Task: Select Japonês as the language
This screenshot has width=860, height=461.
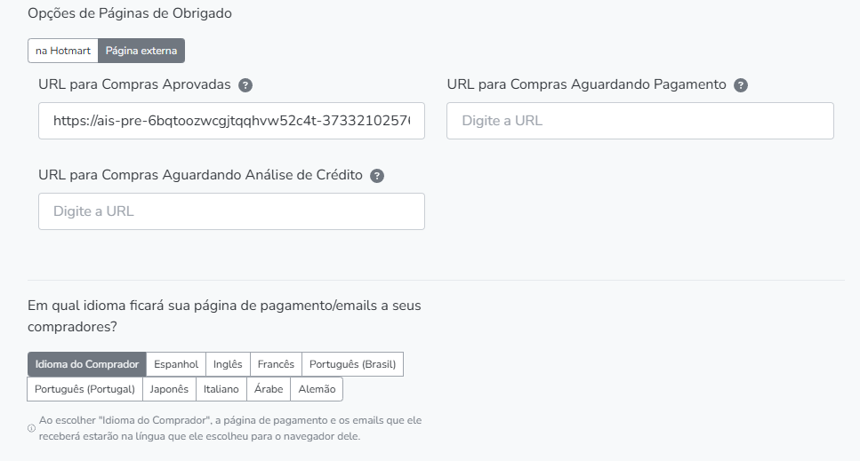Action: click(169, 389)
